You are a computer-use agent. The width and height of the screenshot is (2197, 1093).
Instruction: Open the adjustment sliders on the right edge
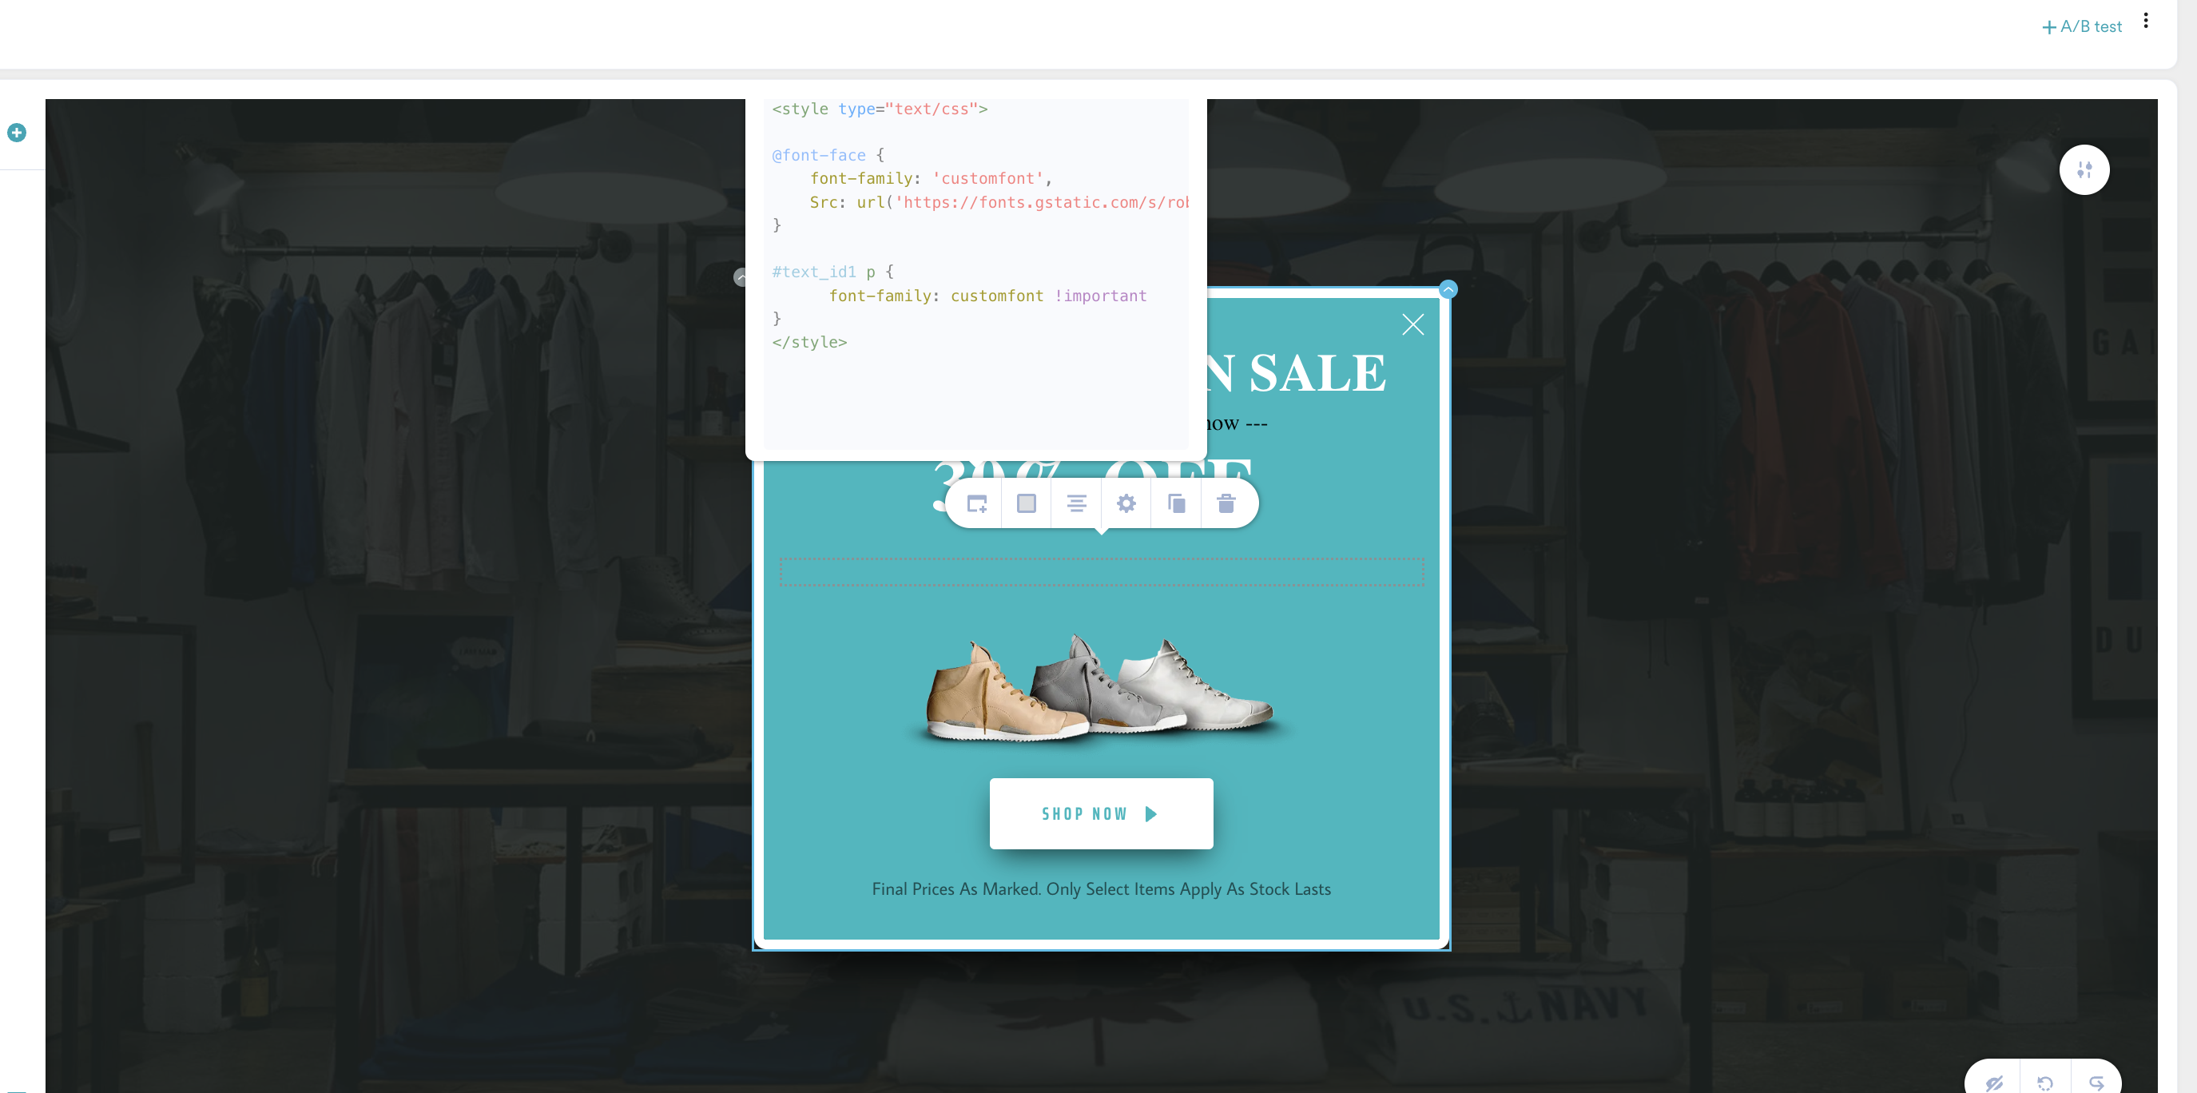(2084, 169)
